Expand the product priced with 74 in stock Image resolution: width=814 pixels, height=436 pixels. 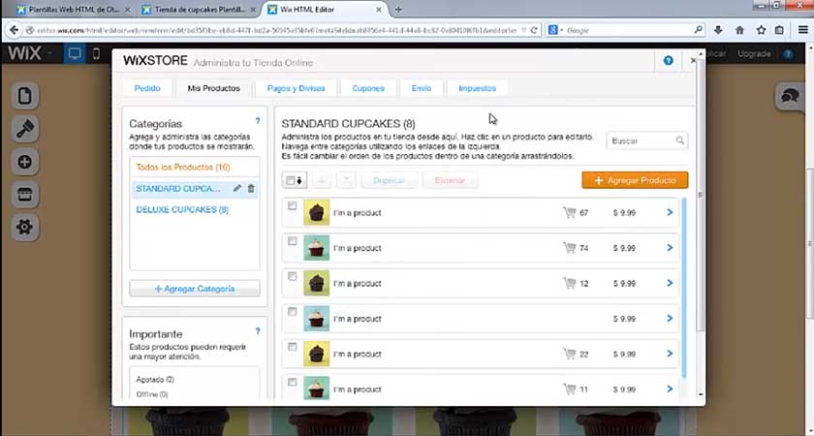(670, 248)
